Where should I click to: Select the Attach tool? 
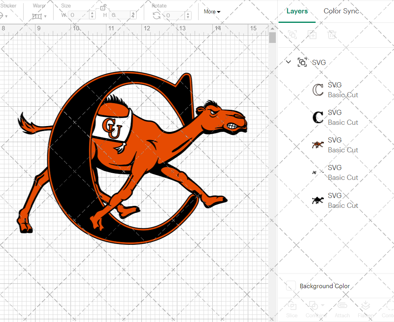342,309
